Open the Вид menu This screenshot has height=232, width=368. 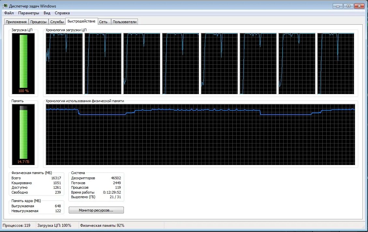tap(47, 13)
